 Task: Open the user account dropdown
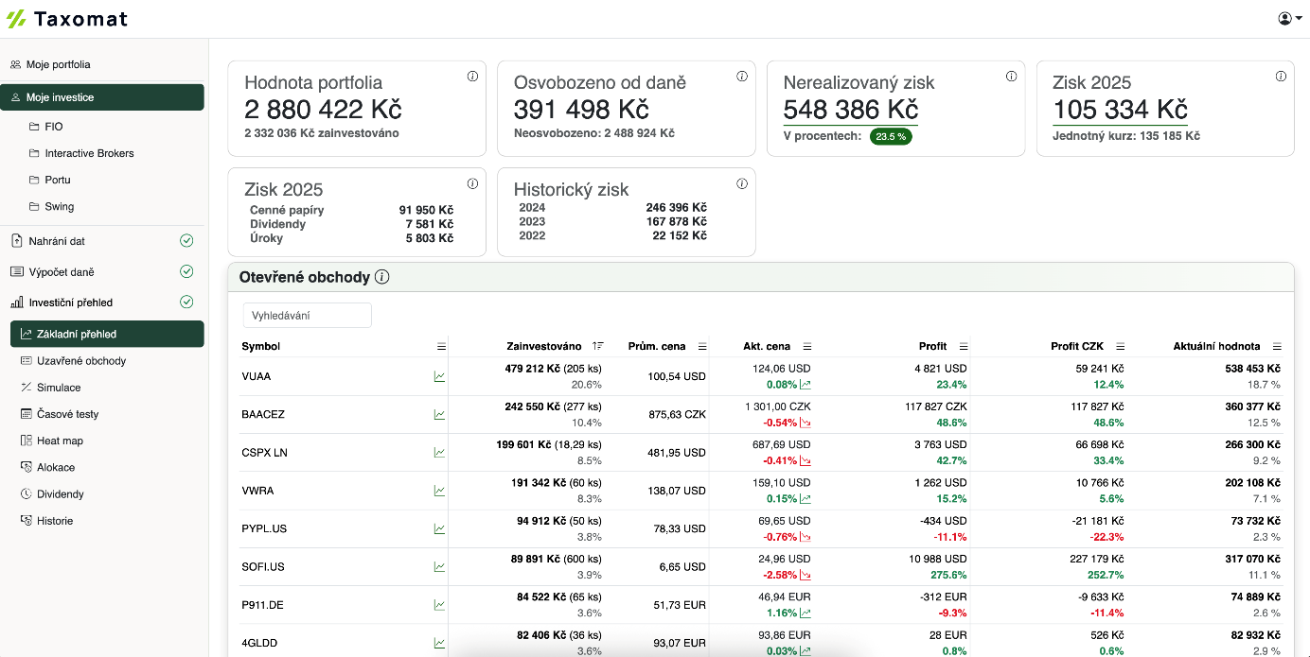coord(1289,18)
